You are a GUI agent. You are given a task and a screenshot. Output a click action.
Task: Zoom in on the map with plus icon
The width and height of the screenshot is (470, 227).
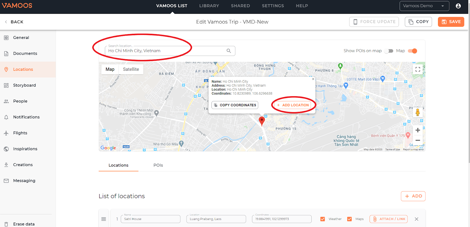coord(418,130)
